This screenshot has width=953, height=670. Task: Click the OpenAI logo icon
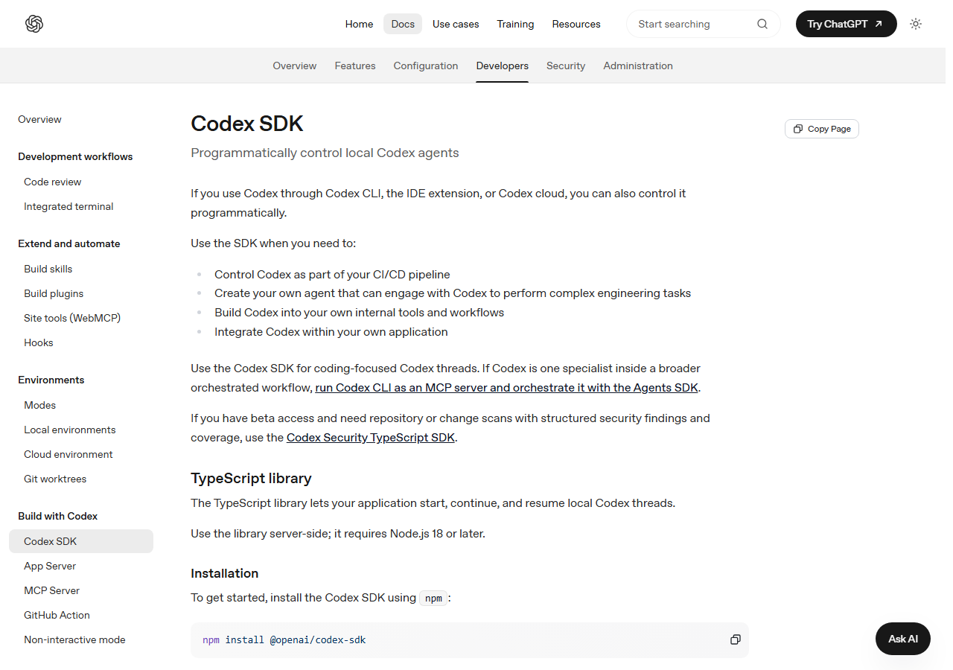pyautogui.click(x=34, y=24)
